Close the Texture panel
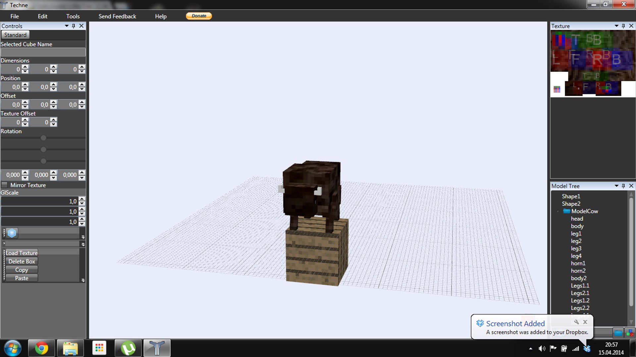Screen dimensions: 636x357 point(631,26)
